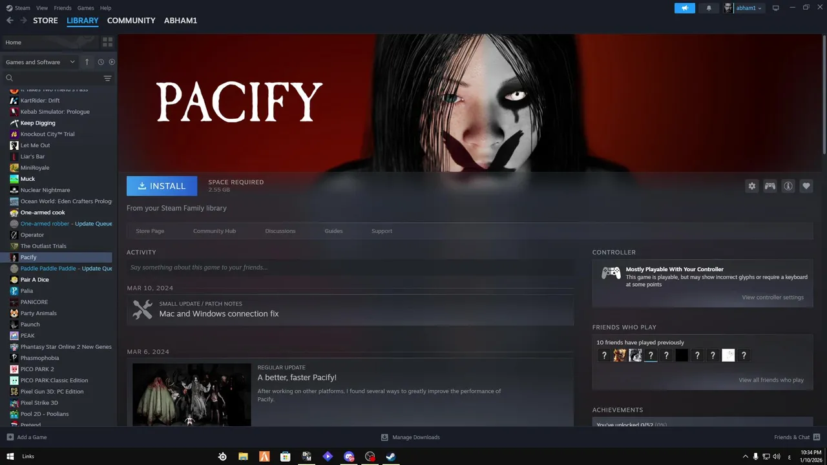Show hidden system tray icons chevron
827x465 pixels.
(746, 457)
